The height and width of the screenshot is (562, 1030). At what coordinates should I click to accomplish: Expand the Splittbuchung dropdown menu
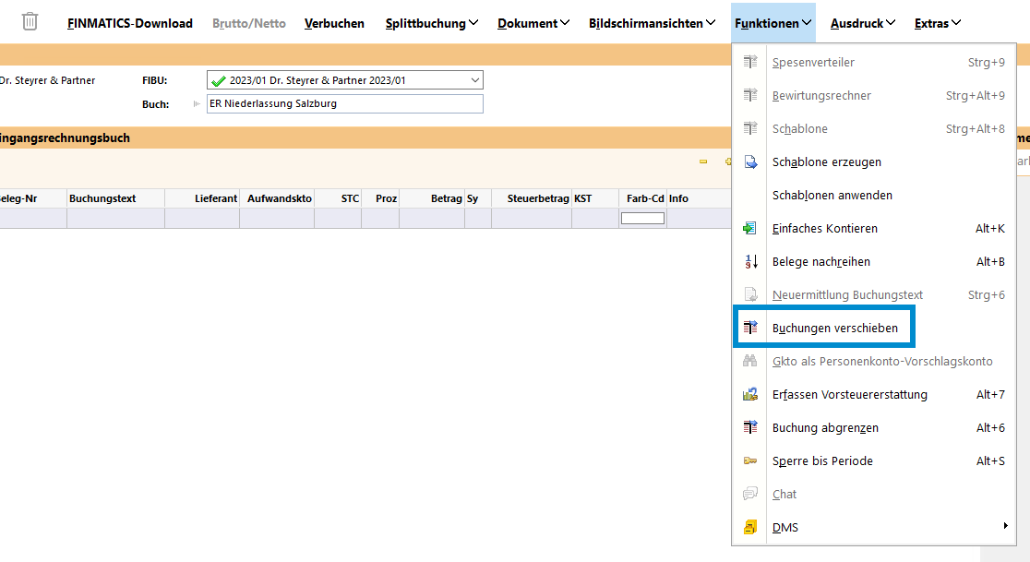432,23
